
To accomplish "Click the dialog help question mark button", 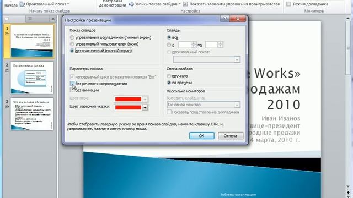I will point(224,19).
